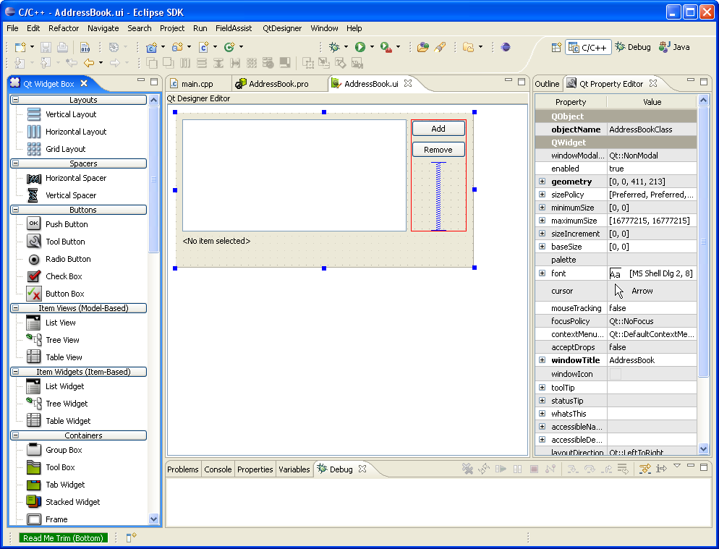
Task: Select the Push Button widget
Action: (66, 224)
